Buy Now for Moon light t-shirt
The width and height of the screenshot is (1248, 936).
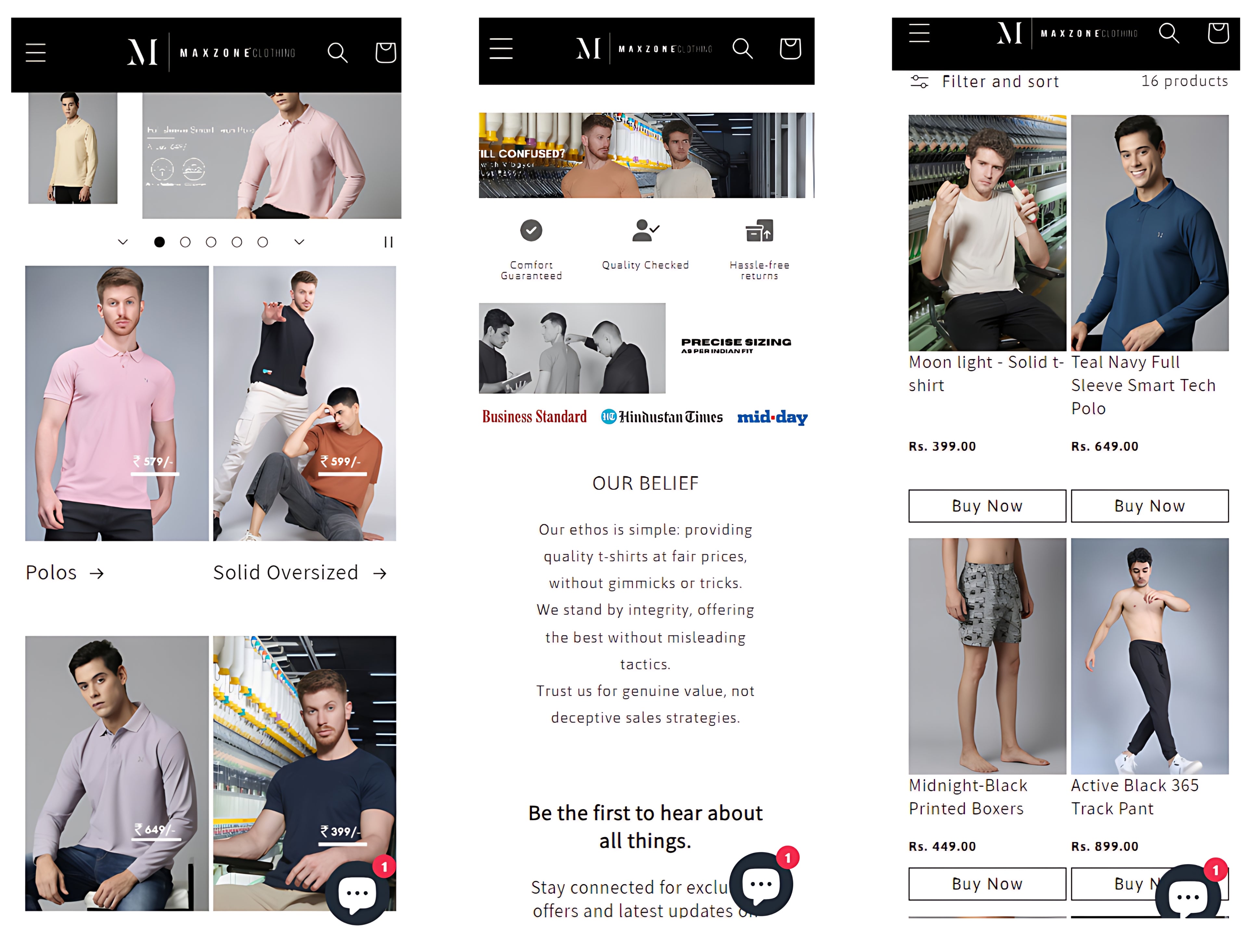pyautogui.click(x=987, y=506)
